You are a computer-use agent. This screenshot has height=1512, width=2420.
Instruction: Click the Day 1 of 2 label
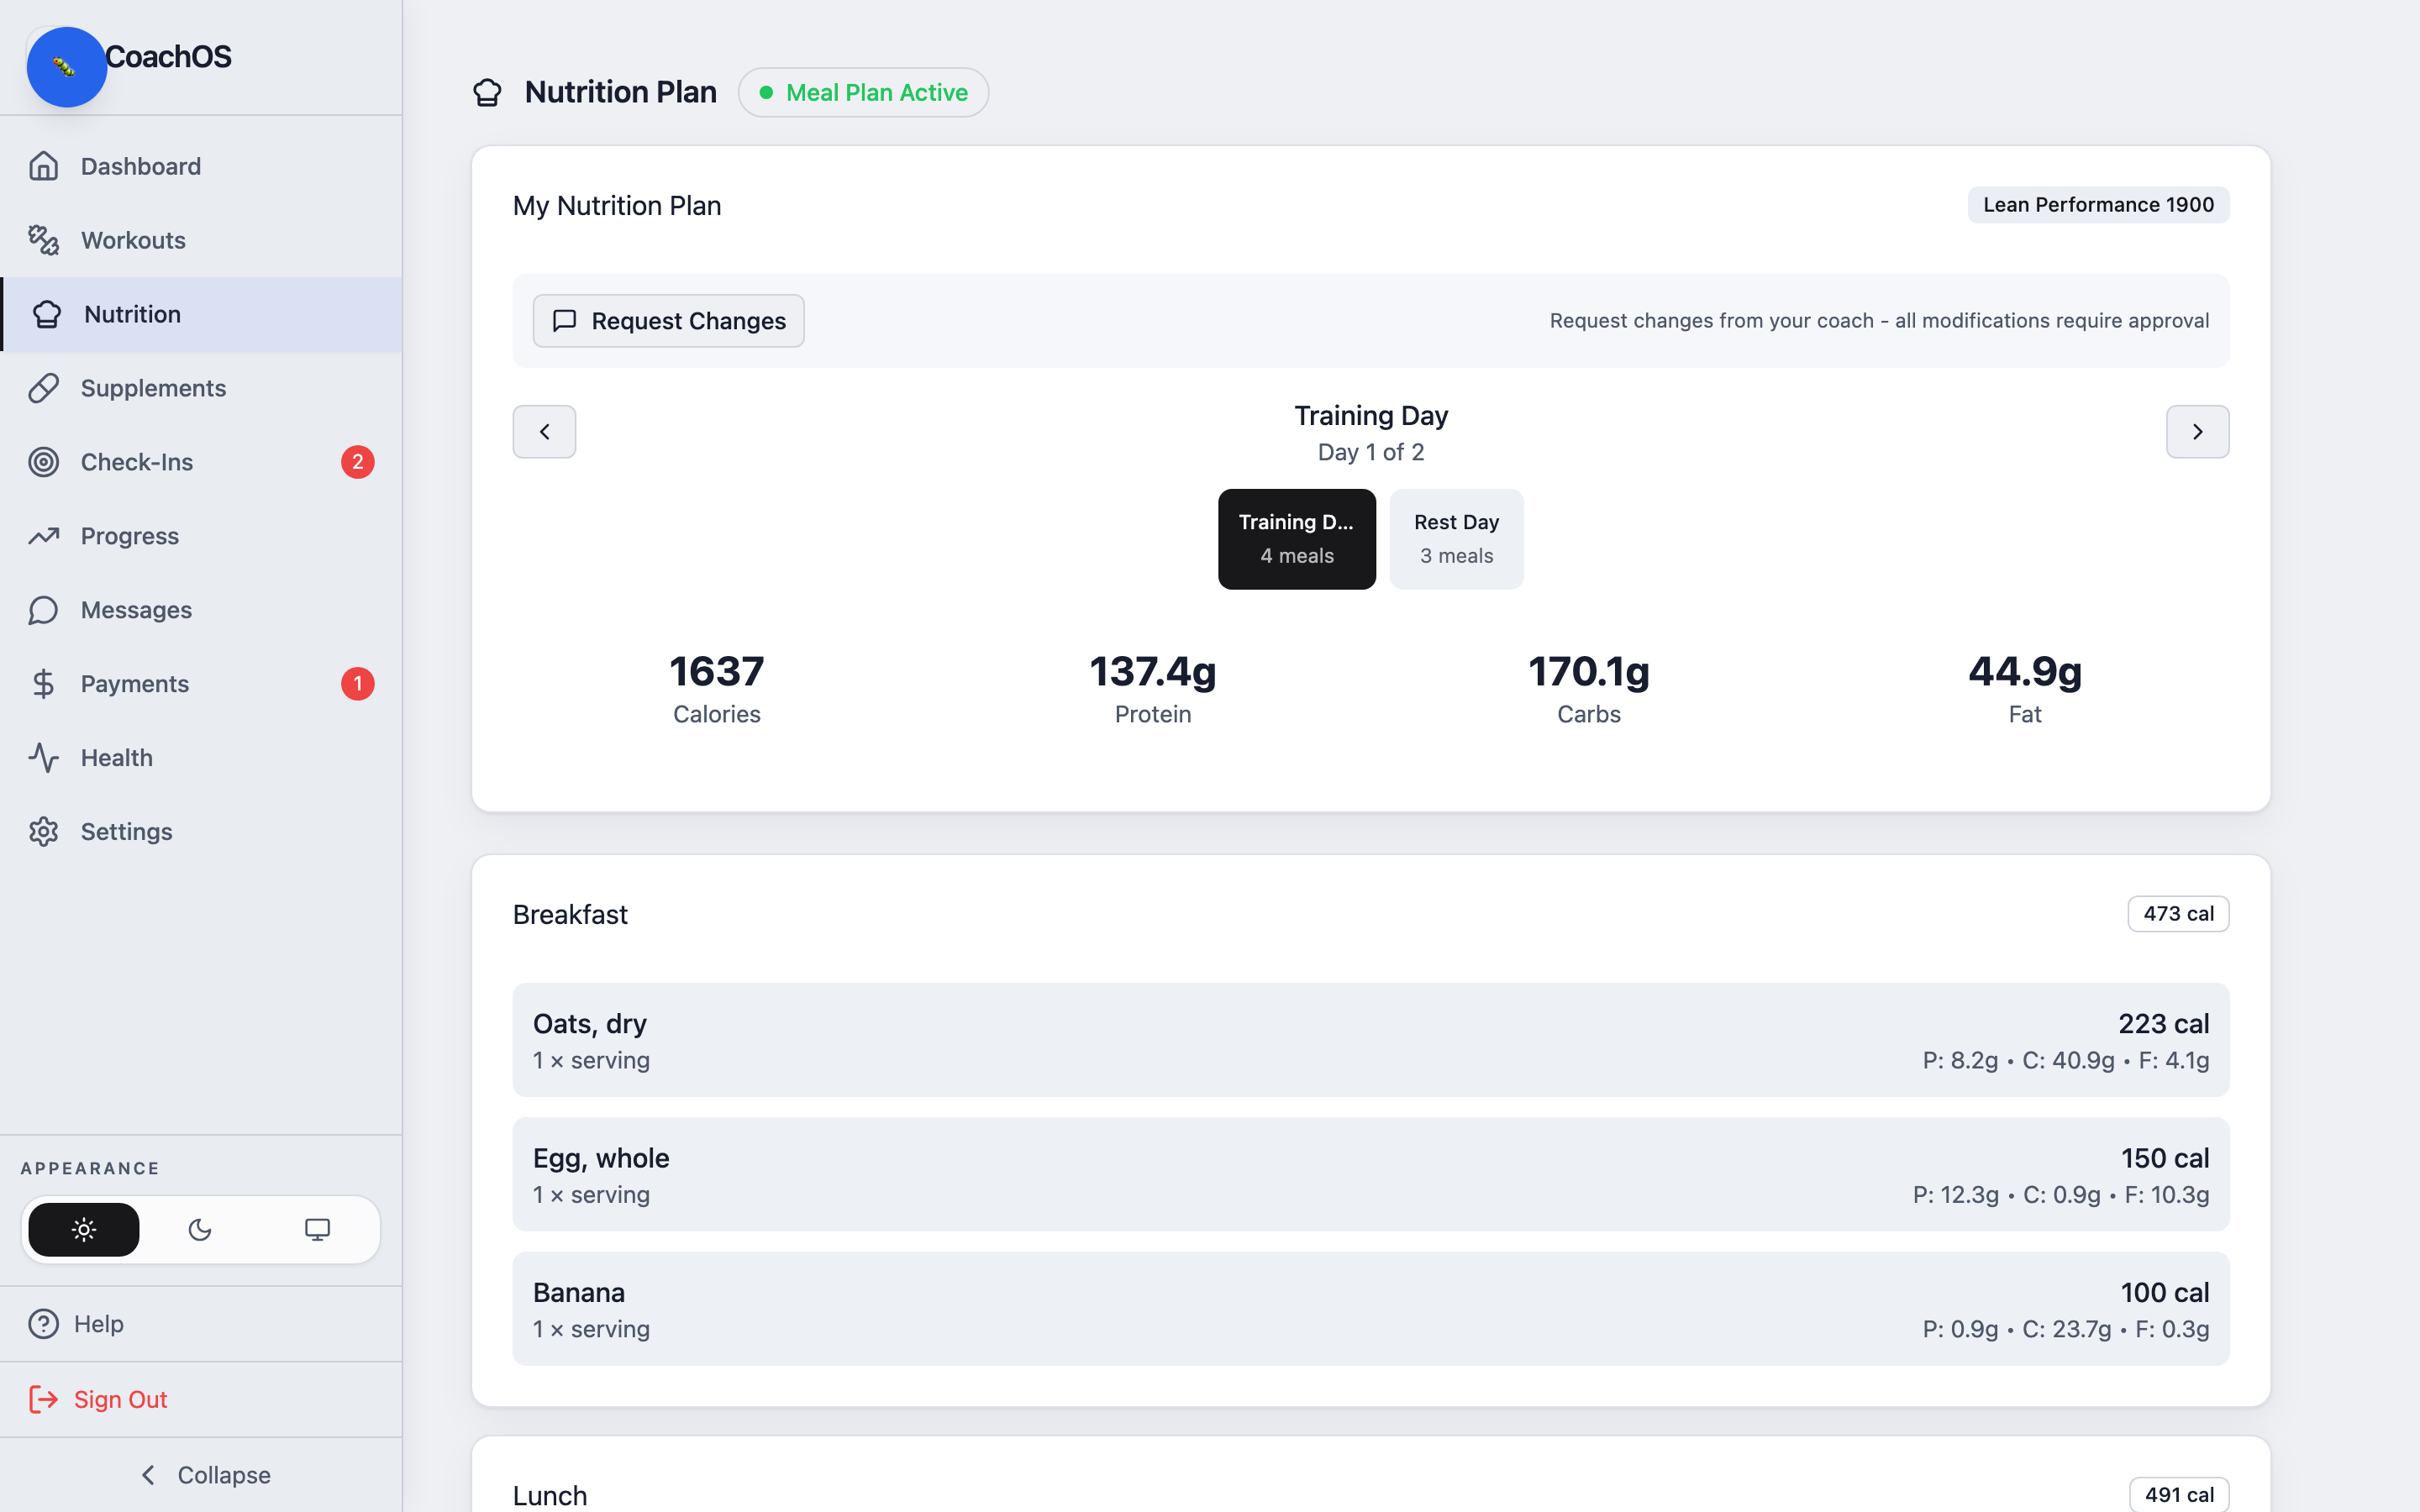pos(1371,452)
